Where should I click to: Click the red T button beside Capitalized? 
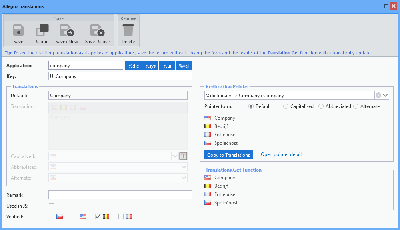click(x=183, y=156)
